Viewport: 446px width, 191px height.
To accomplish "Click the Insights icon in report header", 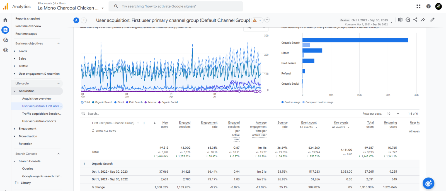I will (408, 20).
